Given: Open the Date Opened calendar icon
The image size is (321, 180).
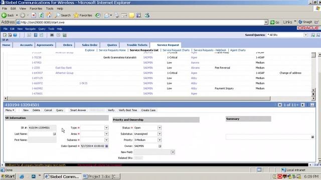Looking at the screenshot, I should [107, 146].
